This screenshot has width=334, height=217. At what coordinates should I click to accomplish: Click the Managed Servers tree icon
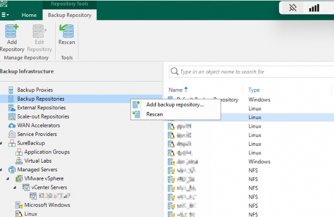pyautogui.click(x=12, y=170)
